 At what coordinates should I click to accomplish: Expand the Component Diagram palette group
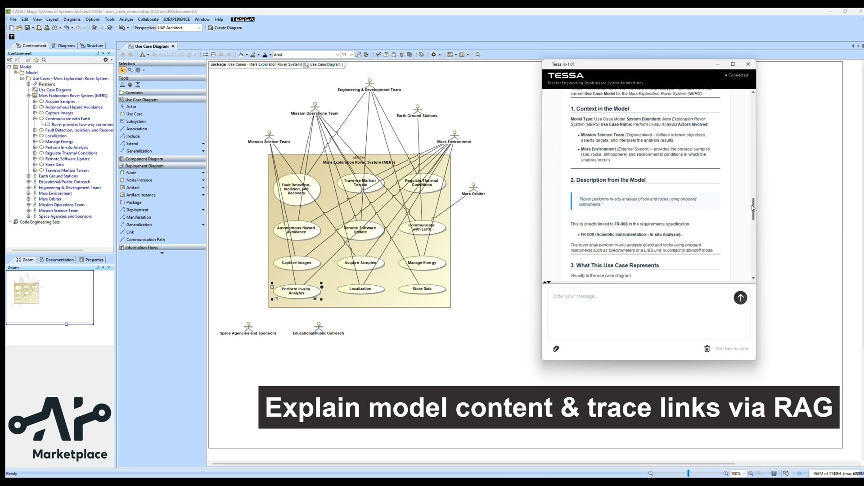pyautogui.click(x=162, y=159)
